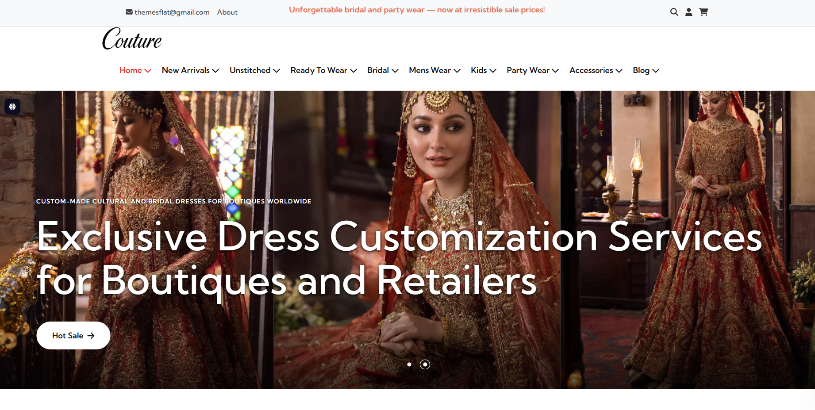This screenshot has height=410, width=815.
Task: Click the About link
Action: click(x=227, y=12)
